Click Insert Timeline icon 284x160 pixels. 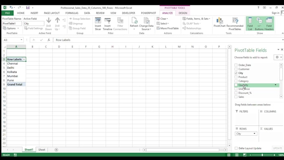tap(107, 24)
